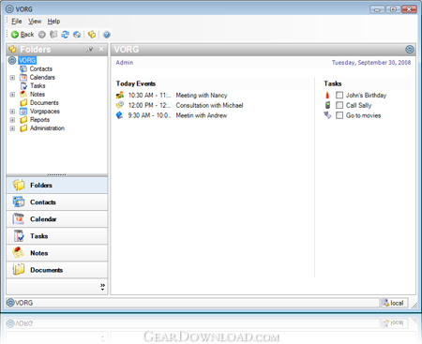Click the VORG status bar path field
Viewport: 422px width, 344px height.
point(192,303)
